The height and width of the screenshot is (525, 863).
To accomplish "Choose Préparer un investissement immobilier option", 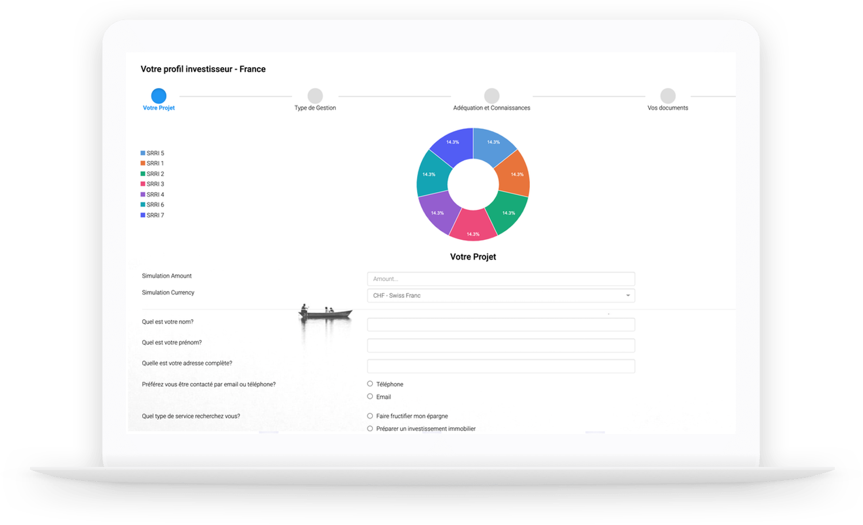I will pos(370,428).
